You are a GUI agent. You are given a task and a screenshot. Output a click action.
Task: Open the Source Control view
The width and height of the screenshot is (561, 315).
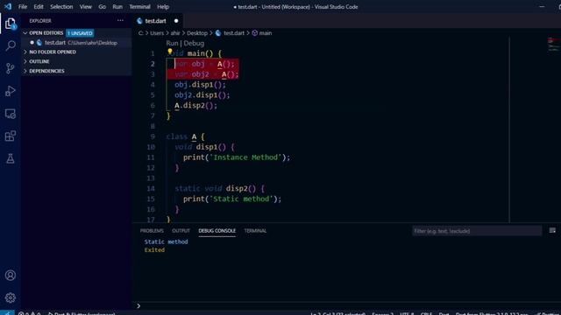11,68
